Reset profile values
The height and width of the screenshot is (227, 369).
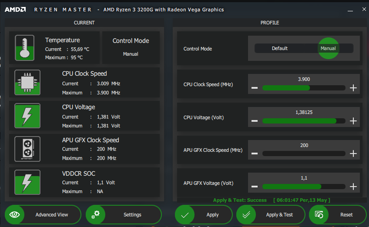(x=338, y=214)
